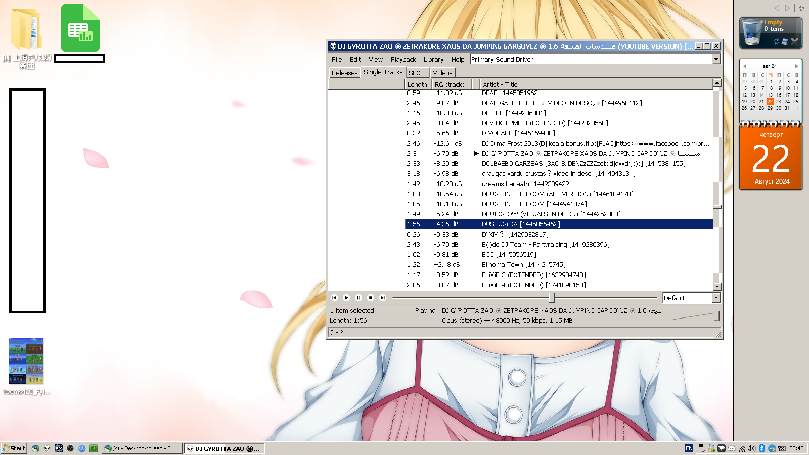Sort by the Length column header
This screenshot has height=455, width=809.
(418, 84)
